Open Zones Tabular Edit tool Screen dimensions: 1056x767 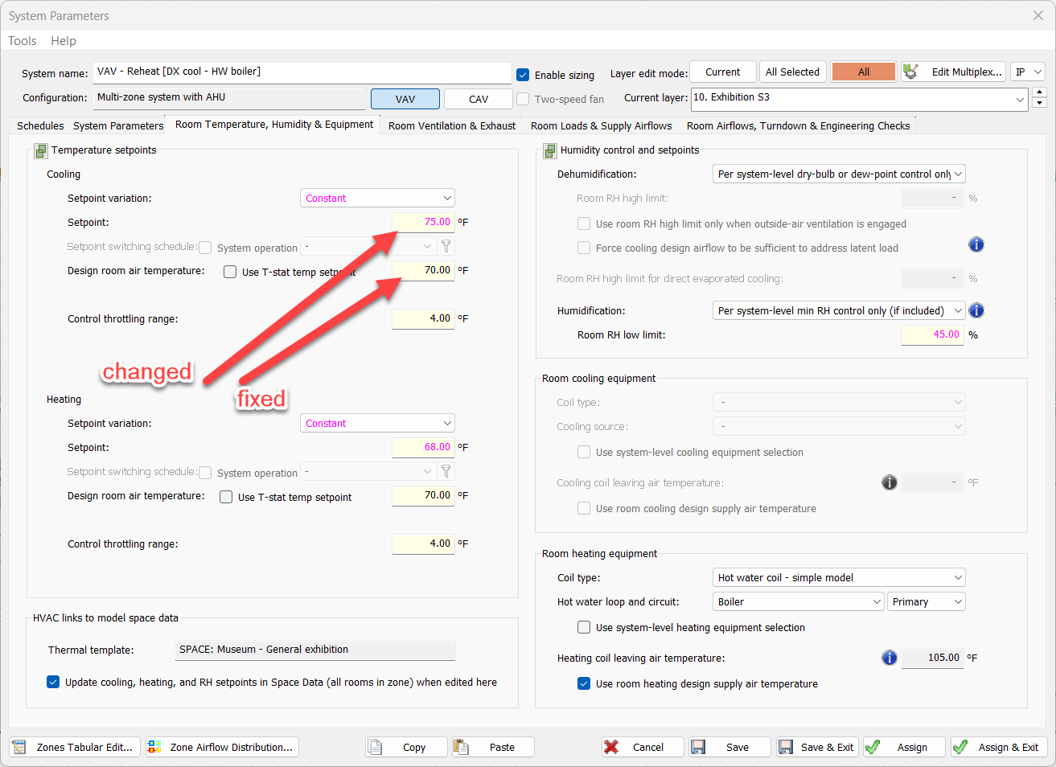coord(75,747)
